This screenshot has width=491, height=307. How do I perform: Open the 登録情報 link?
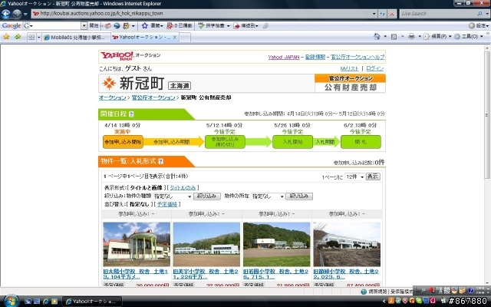[x=315, y=57]
